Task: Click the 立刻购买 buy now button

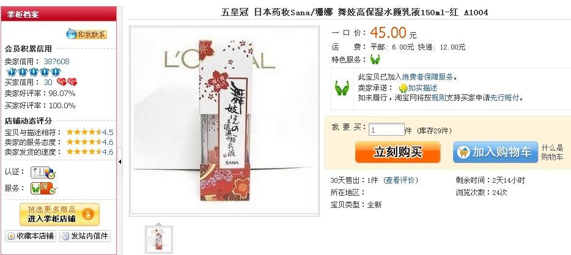Action: tap(397, 152)
